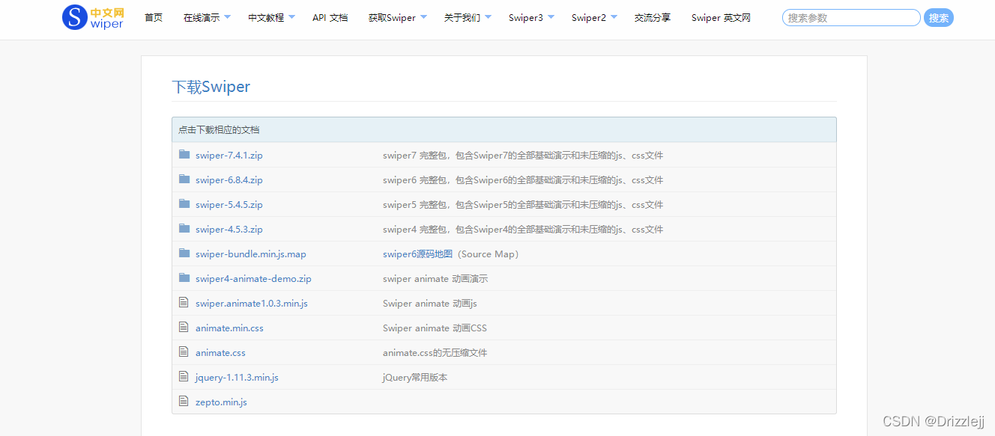The image size is (995, 436).
Task: Expand the Swiper3 dropdown arrow
Action: coord(551,17)
